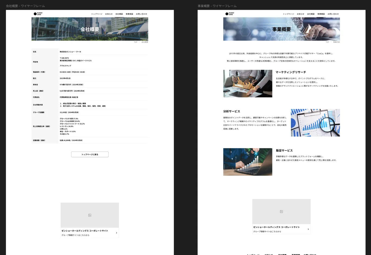Viewport: 371px width, 255px height.
Task: Select トップページ nav item in 事業概要 frame
Action: point(288,14)
